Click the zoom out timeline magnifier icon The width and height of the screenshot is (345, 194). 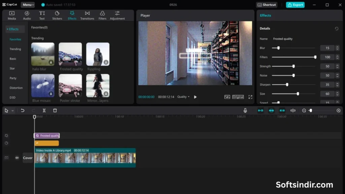[304, 110]
